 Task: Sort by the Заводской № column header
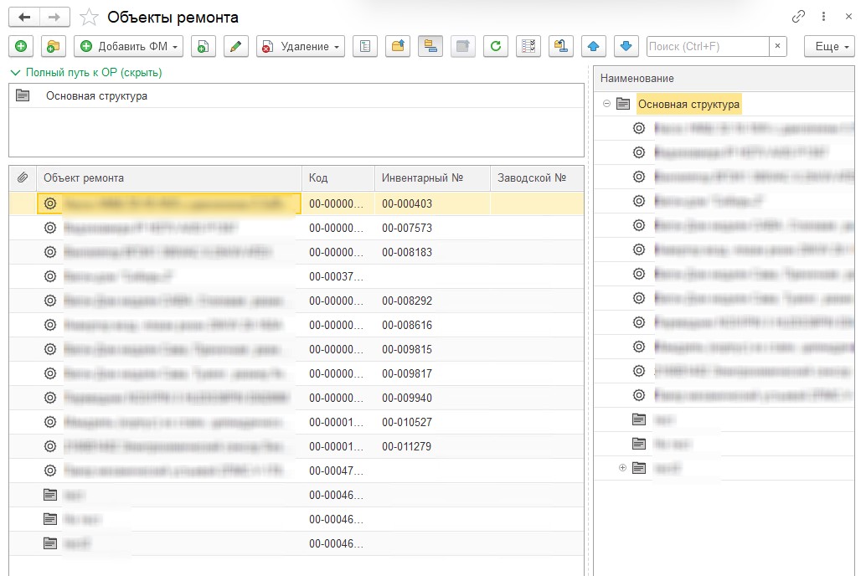536,177
